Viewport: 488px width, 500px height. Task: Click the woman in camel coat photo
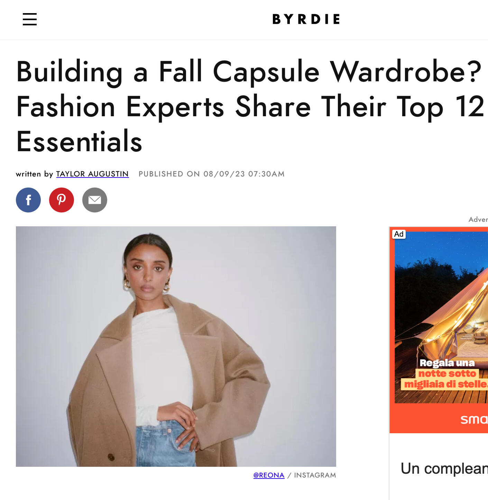[x=176, y=346]
